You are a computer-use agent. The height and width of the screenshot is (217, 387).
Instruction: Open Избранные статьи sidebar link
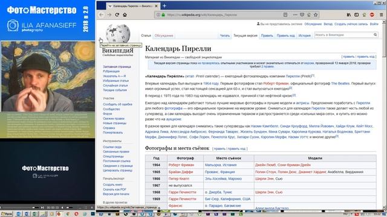click(115, 81)
